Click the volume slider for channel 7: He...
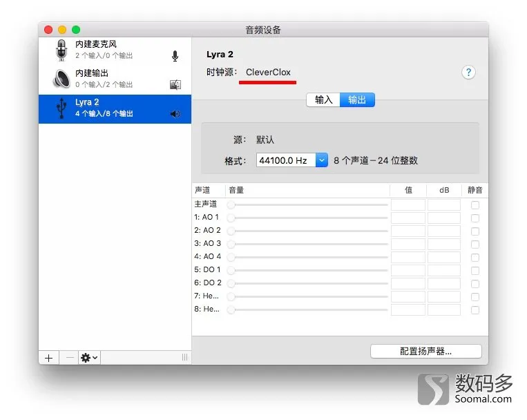527x420 pixels. pyautogui.click(x=307, y=296)
